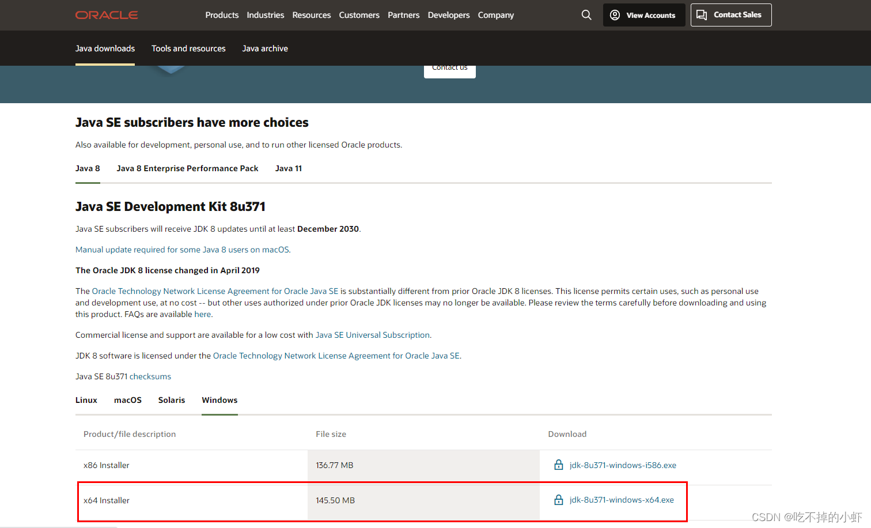Click the Java SE subscribers heading
This screenshot has height=528, width=871.
click(192, 122)
